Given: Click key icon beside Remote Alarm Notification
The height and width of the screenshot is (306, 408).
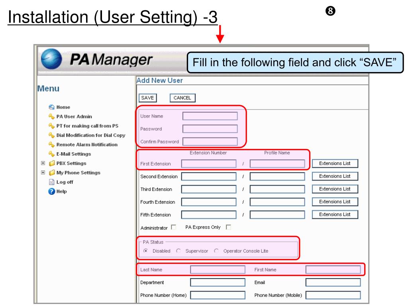Looking at the screenshot, I should coord(51,144).
